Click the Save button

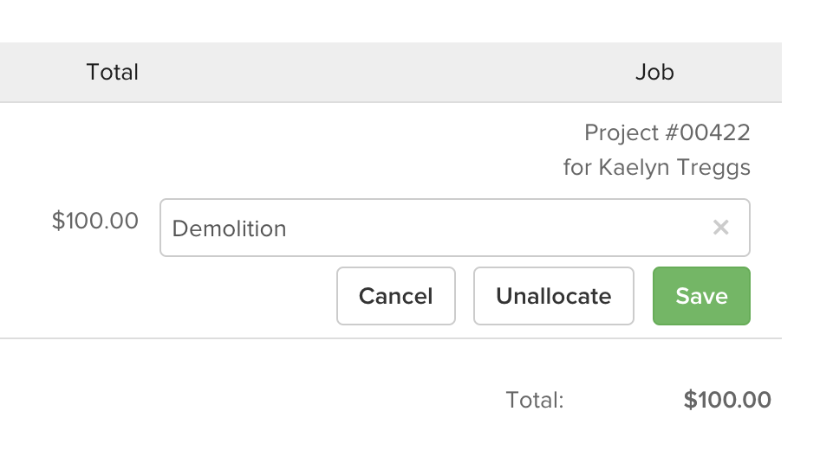pos(701,296)
